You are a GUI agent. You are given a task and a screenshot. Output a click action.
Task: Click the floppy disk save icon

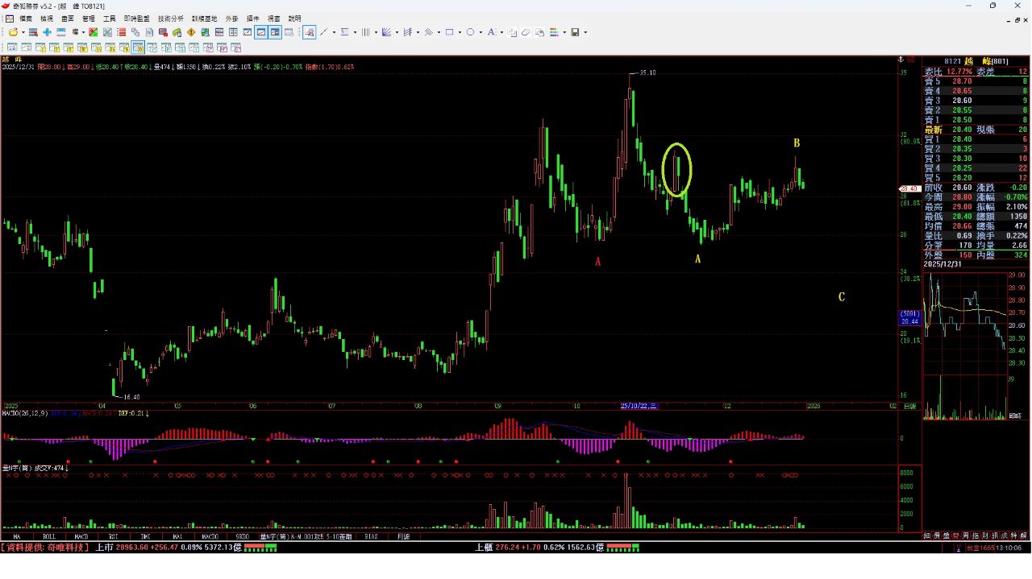click(x=575, y=32)
